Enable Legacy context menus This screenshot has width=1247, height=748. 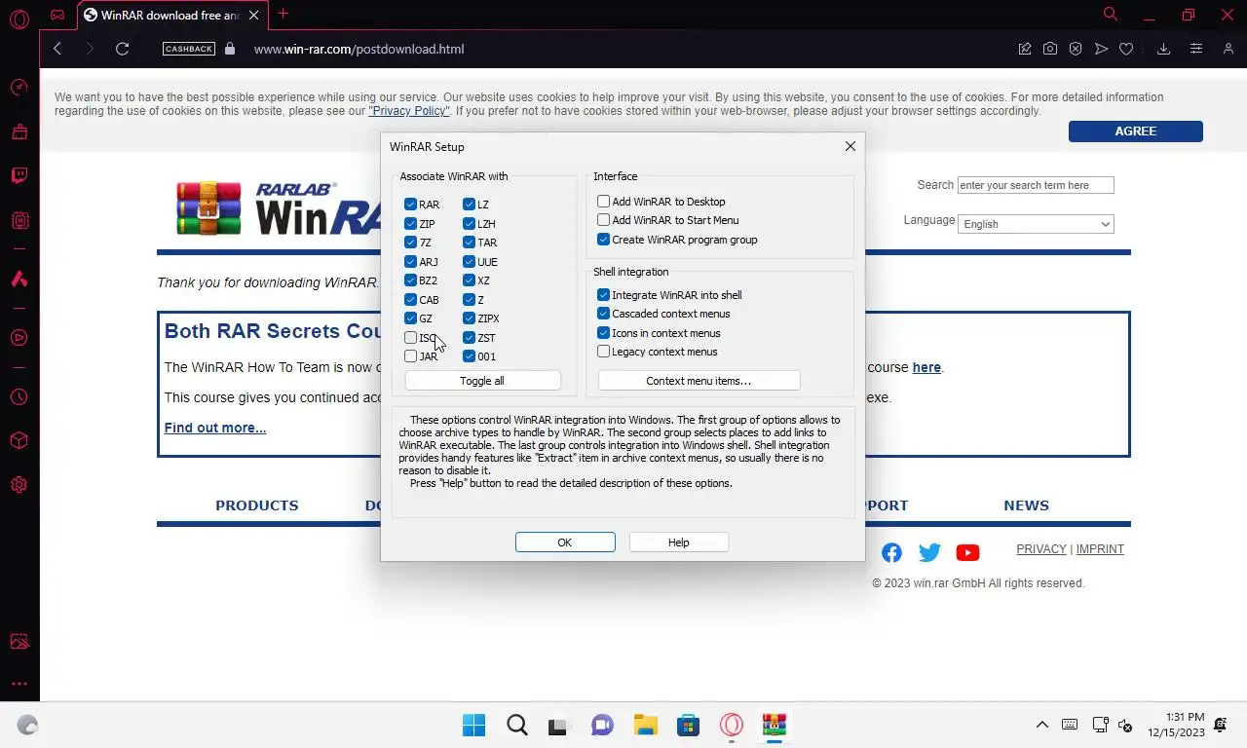603,352
